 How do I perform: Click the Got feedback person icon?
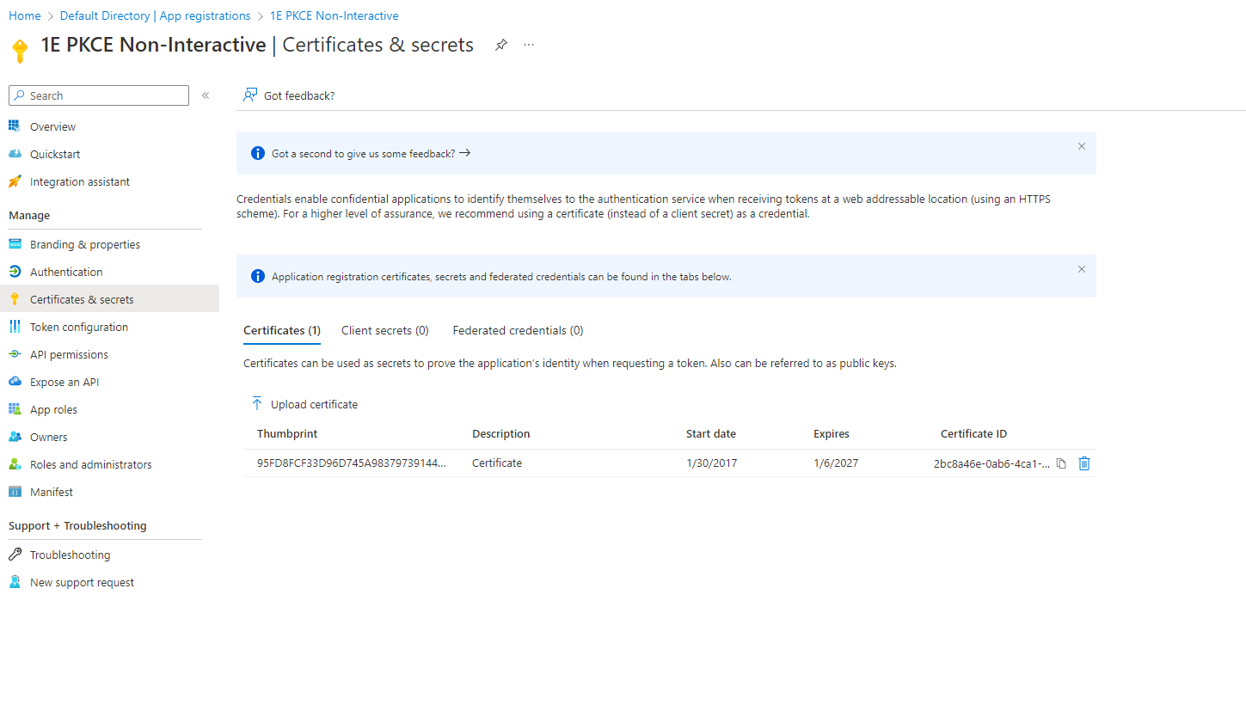tap(250, 95)
